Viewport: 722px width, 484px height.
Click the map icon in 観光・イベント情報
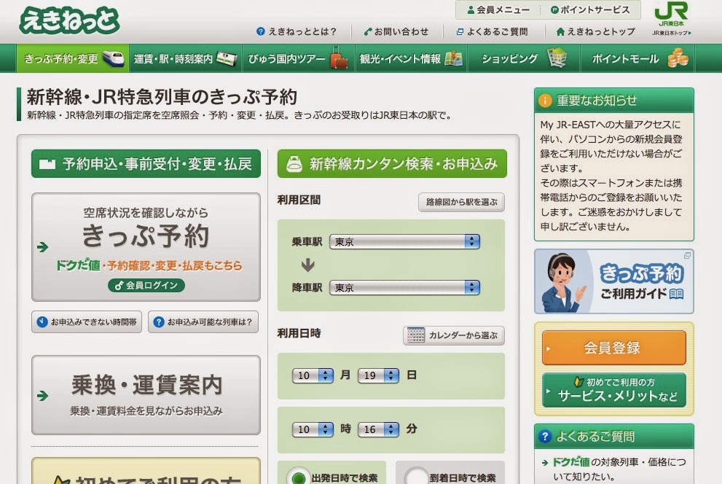(x=454, y=58)
